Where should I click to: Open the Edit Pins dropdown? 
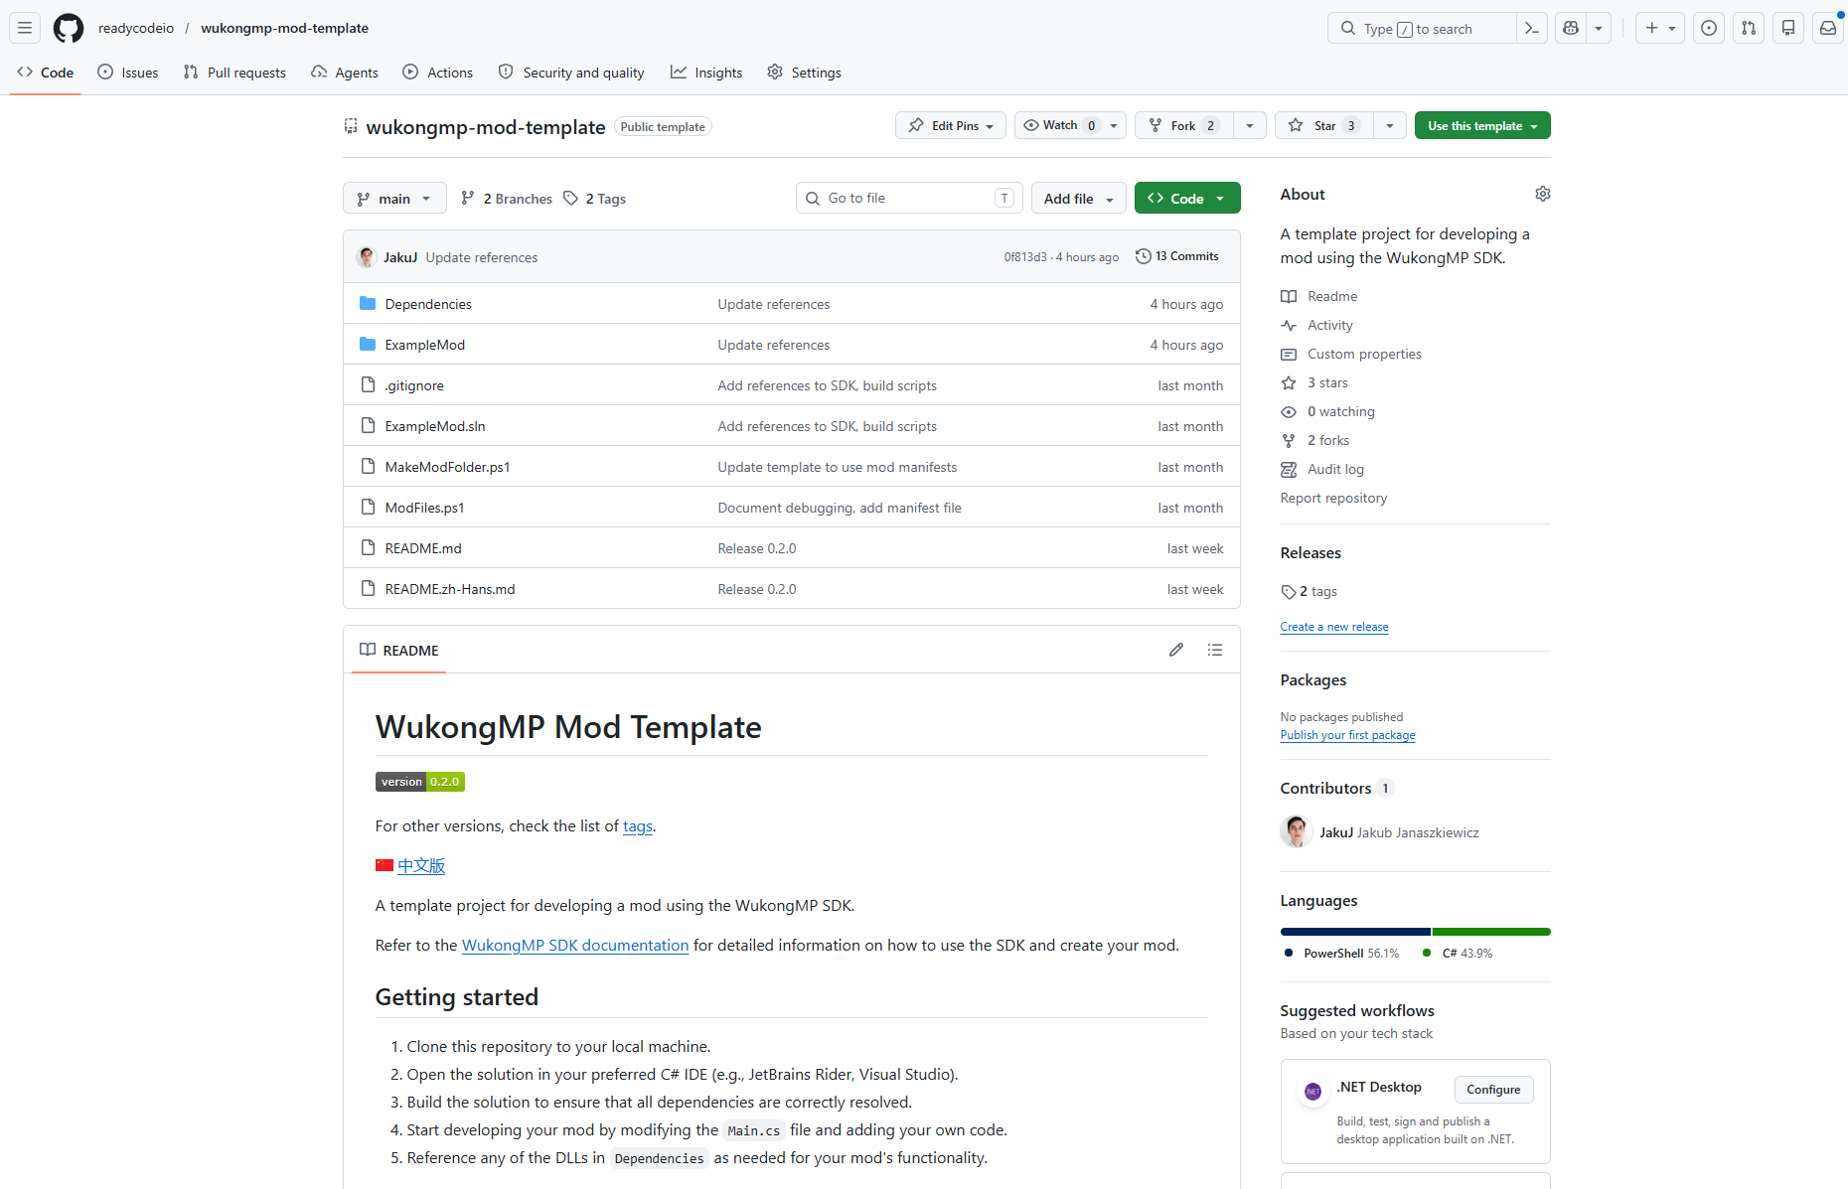point(951,125)
